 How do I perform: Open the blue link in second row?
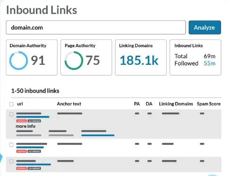pyautogui.click(x=30, y=147)
